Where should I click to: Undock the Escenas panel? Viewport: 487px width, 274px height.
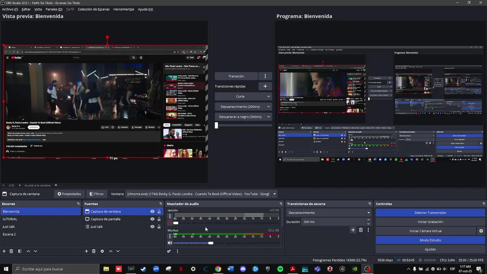click(x=78, y=204)
